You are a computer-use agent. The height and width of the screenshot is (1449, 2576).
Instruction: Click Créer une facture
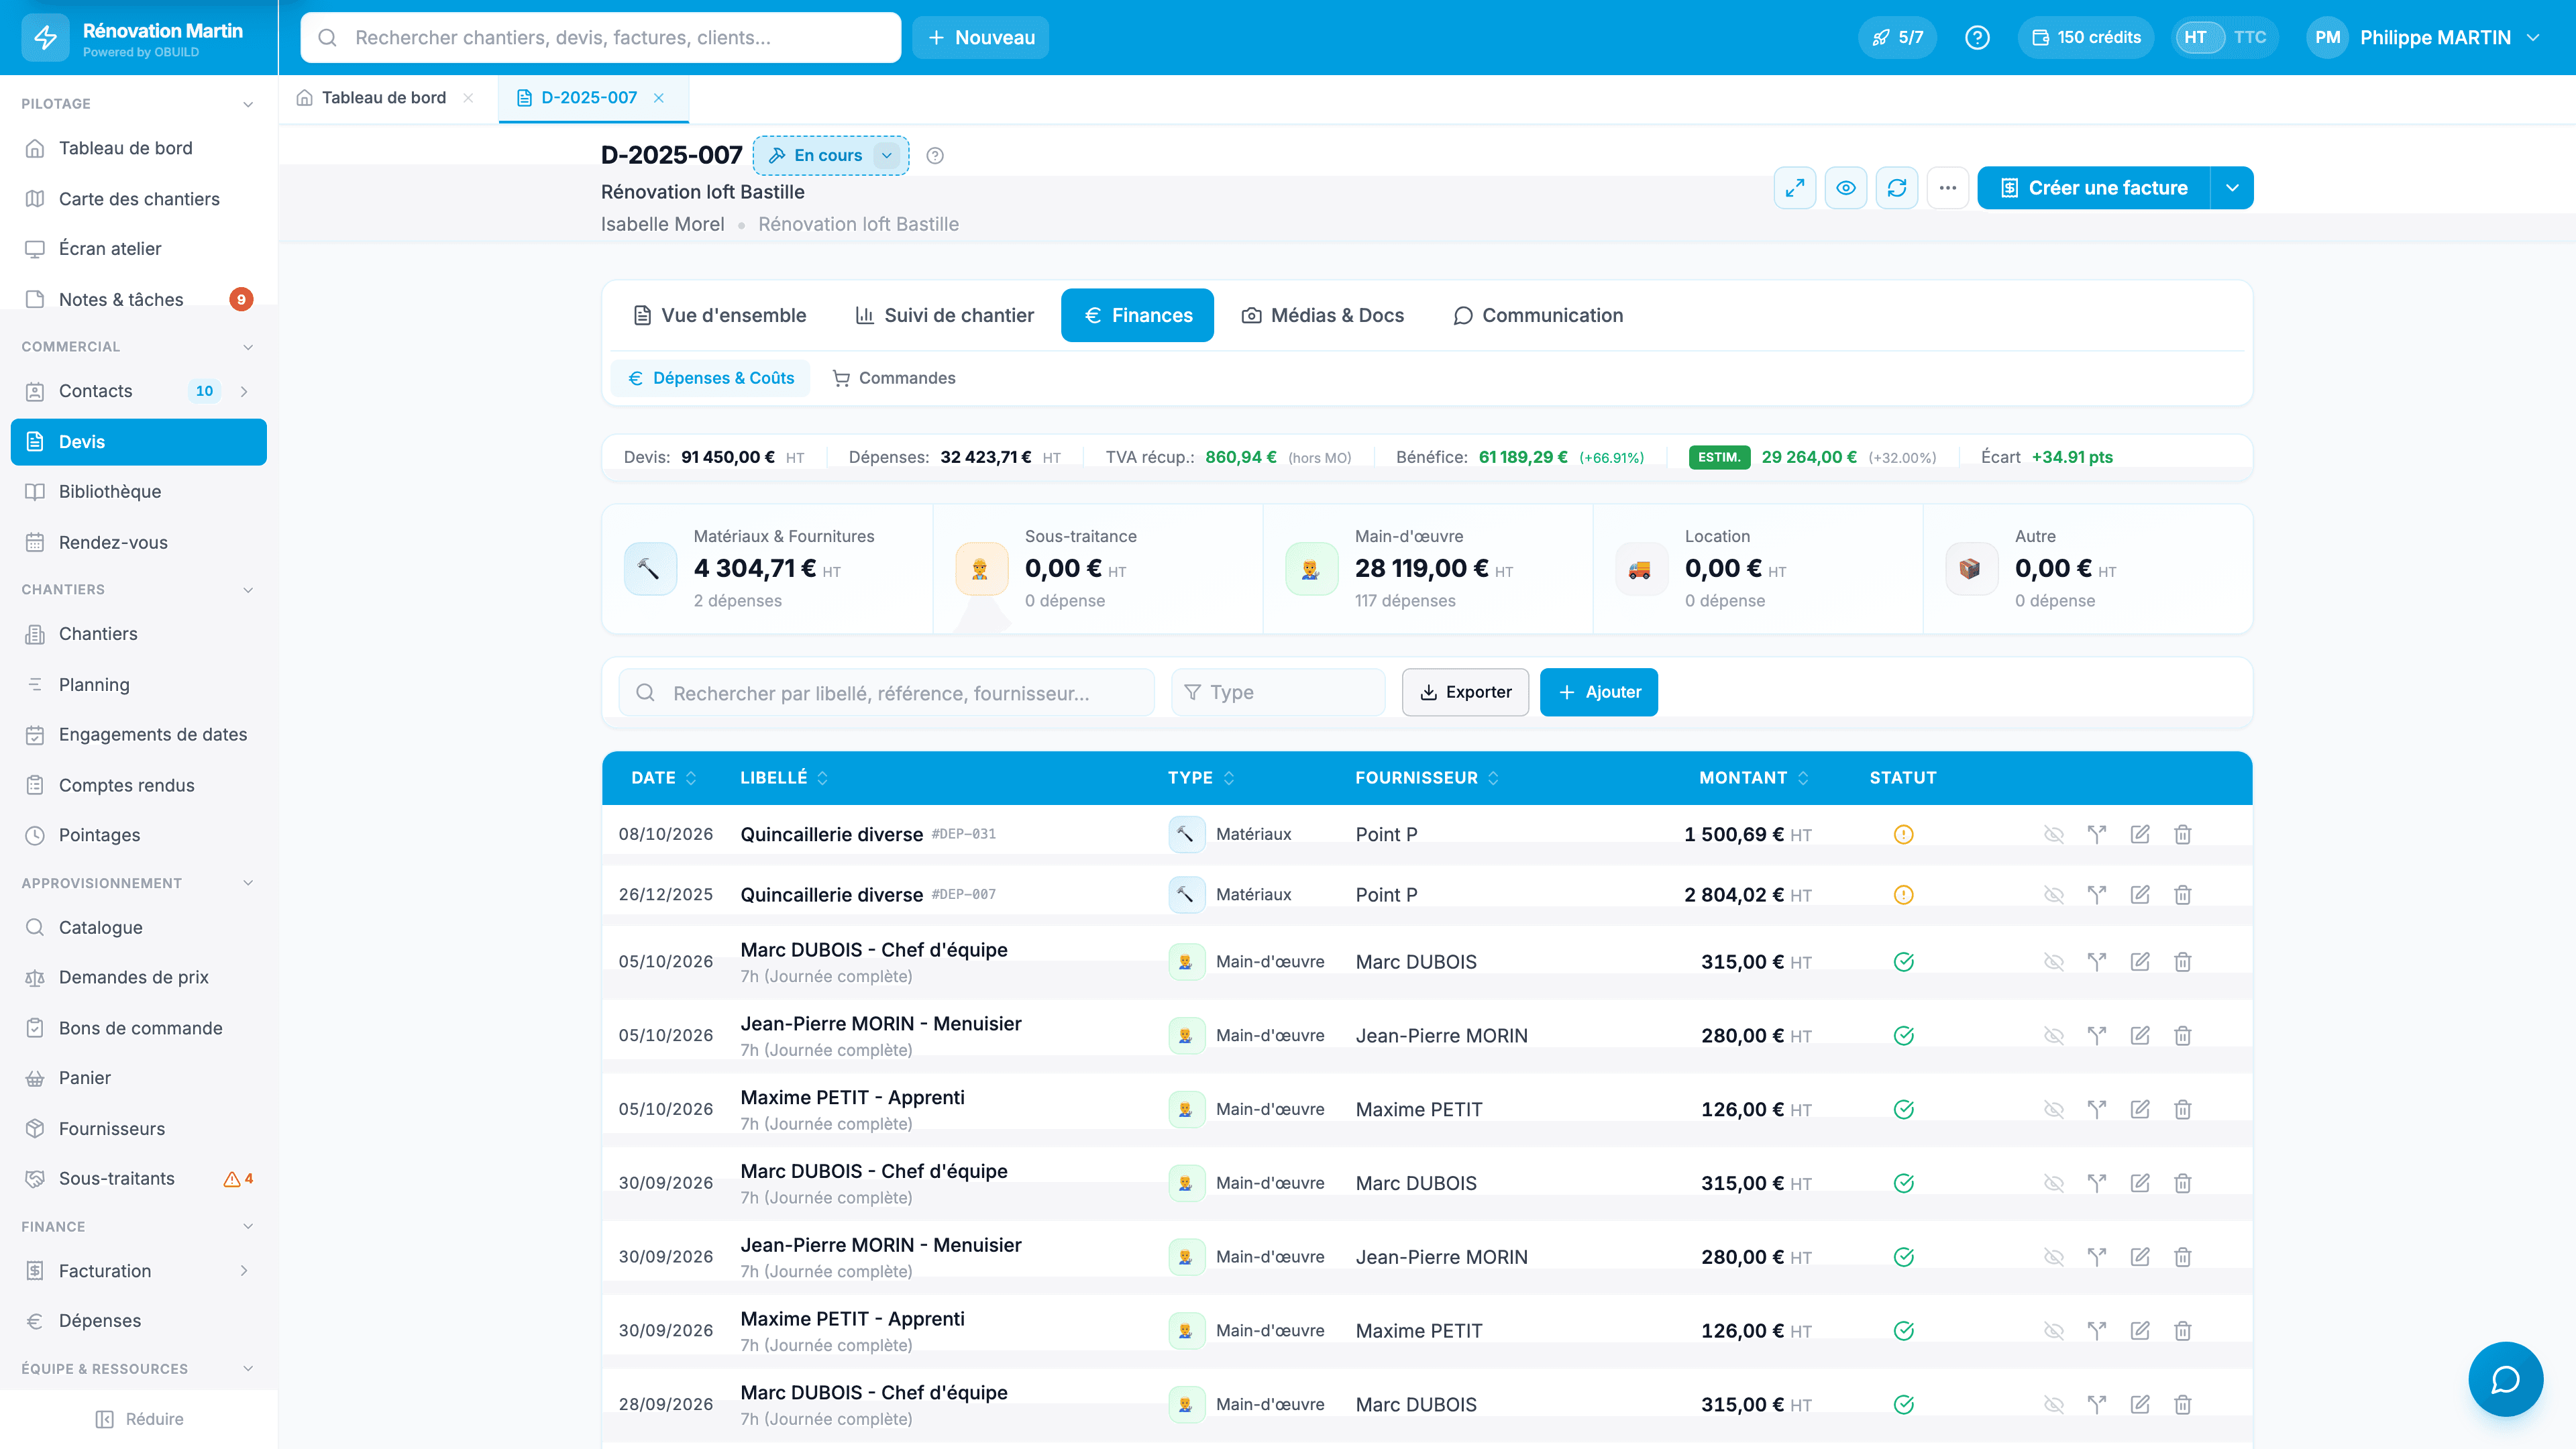(x=2093, y=188)
